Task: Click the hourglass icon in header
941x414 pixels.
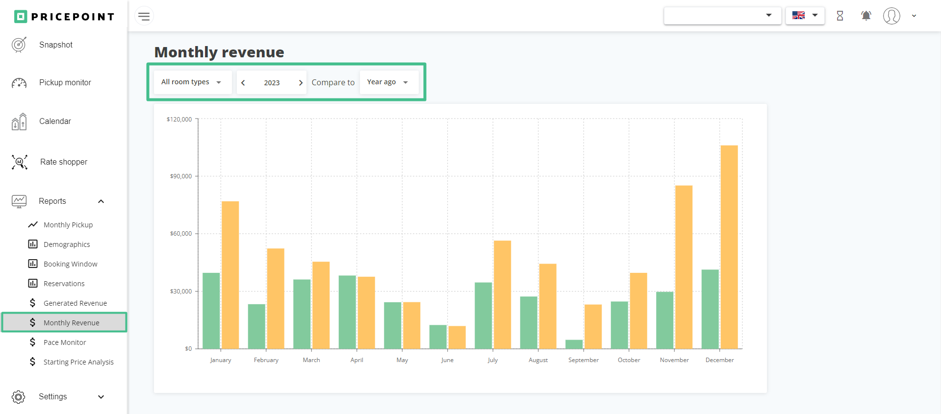Action: coord(839,16)
